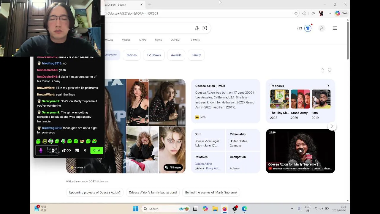Viewport: 380px width, 214px height.
Task: Expand the More search categories menu
Action: (x=195, y=40)
